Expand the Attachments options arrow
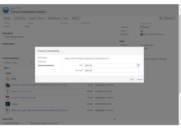 coord(114,44)
